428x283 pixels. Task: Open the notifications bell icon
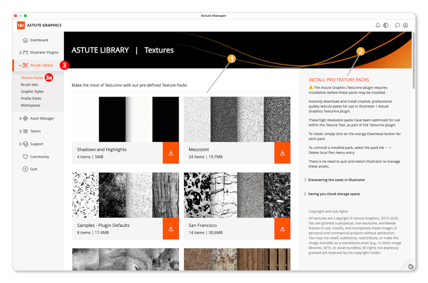tap(378, 25)
